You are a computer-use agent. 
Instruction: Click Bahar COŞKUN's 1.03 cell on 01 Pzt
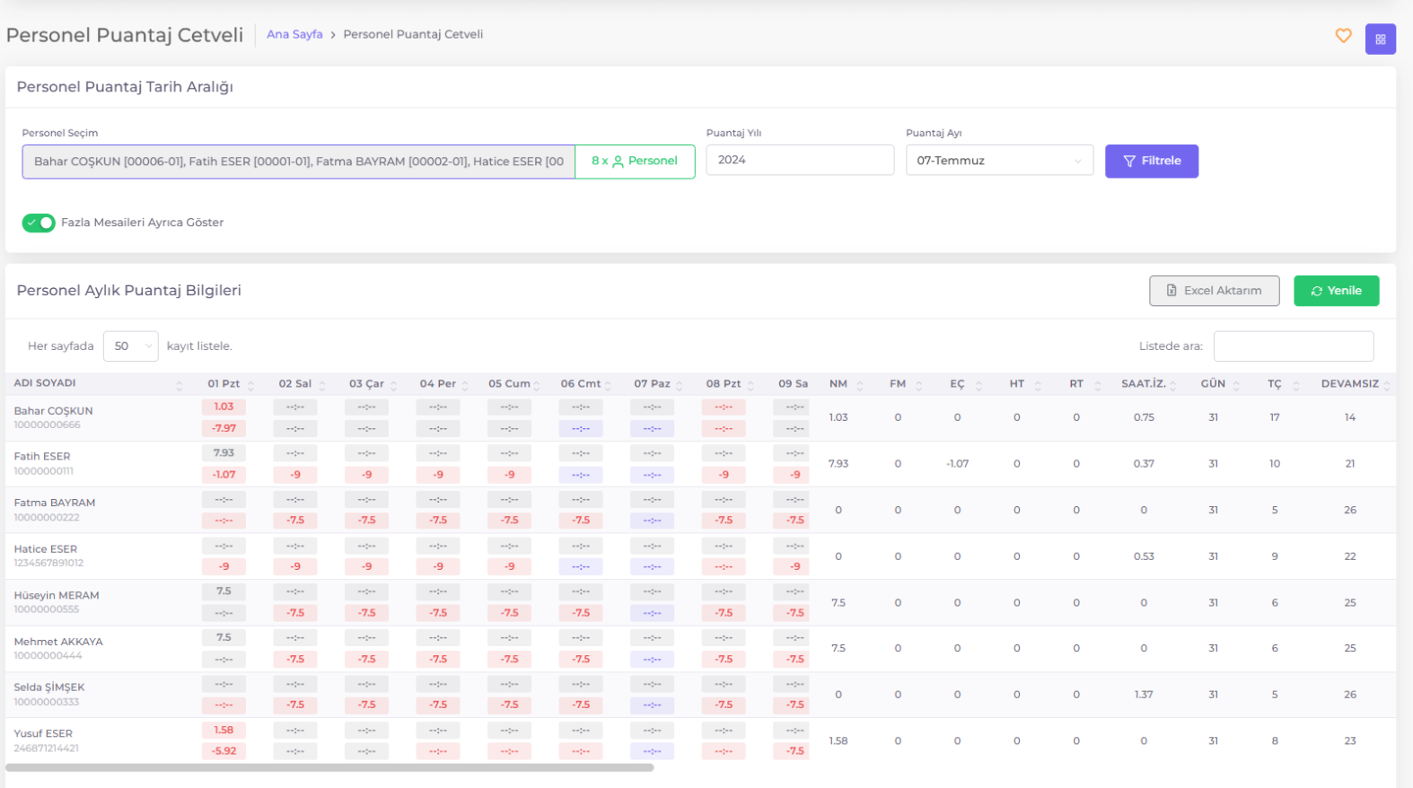tap(224, 407)
